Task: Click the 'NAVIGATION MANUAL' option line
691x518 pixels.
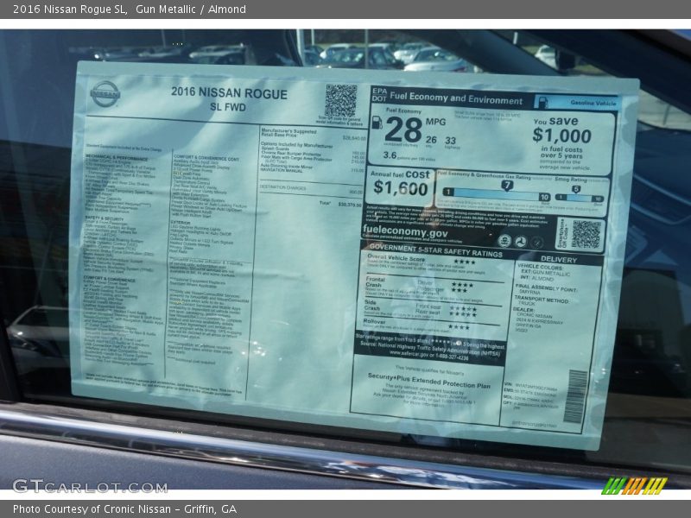Action: (x=282, y=170)
